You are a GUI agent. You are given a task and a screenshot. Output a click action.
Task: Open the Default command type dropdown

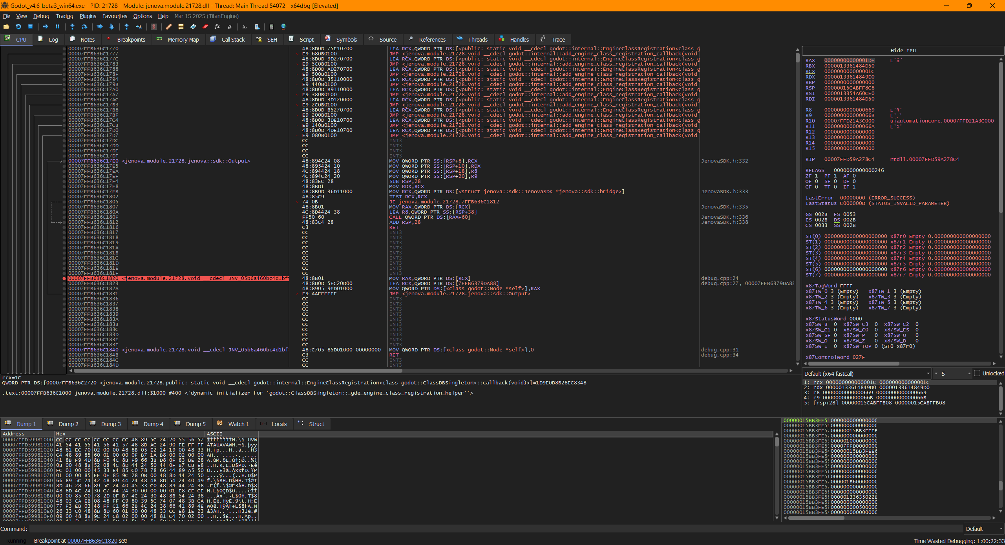pos(984,529)
